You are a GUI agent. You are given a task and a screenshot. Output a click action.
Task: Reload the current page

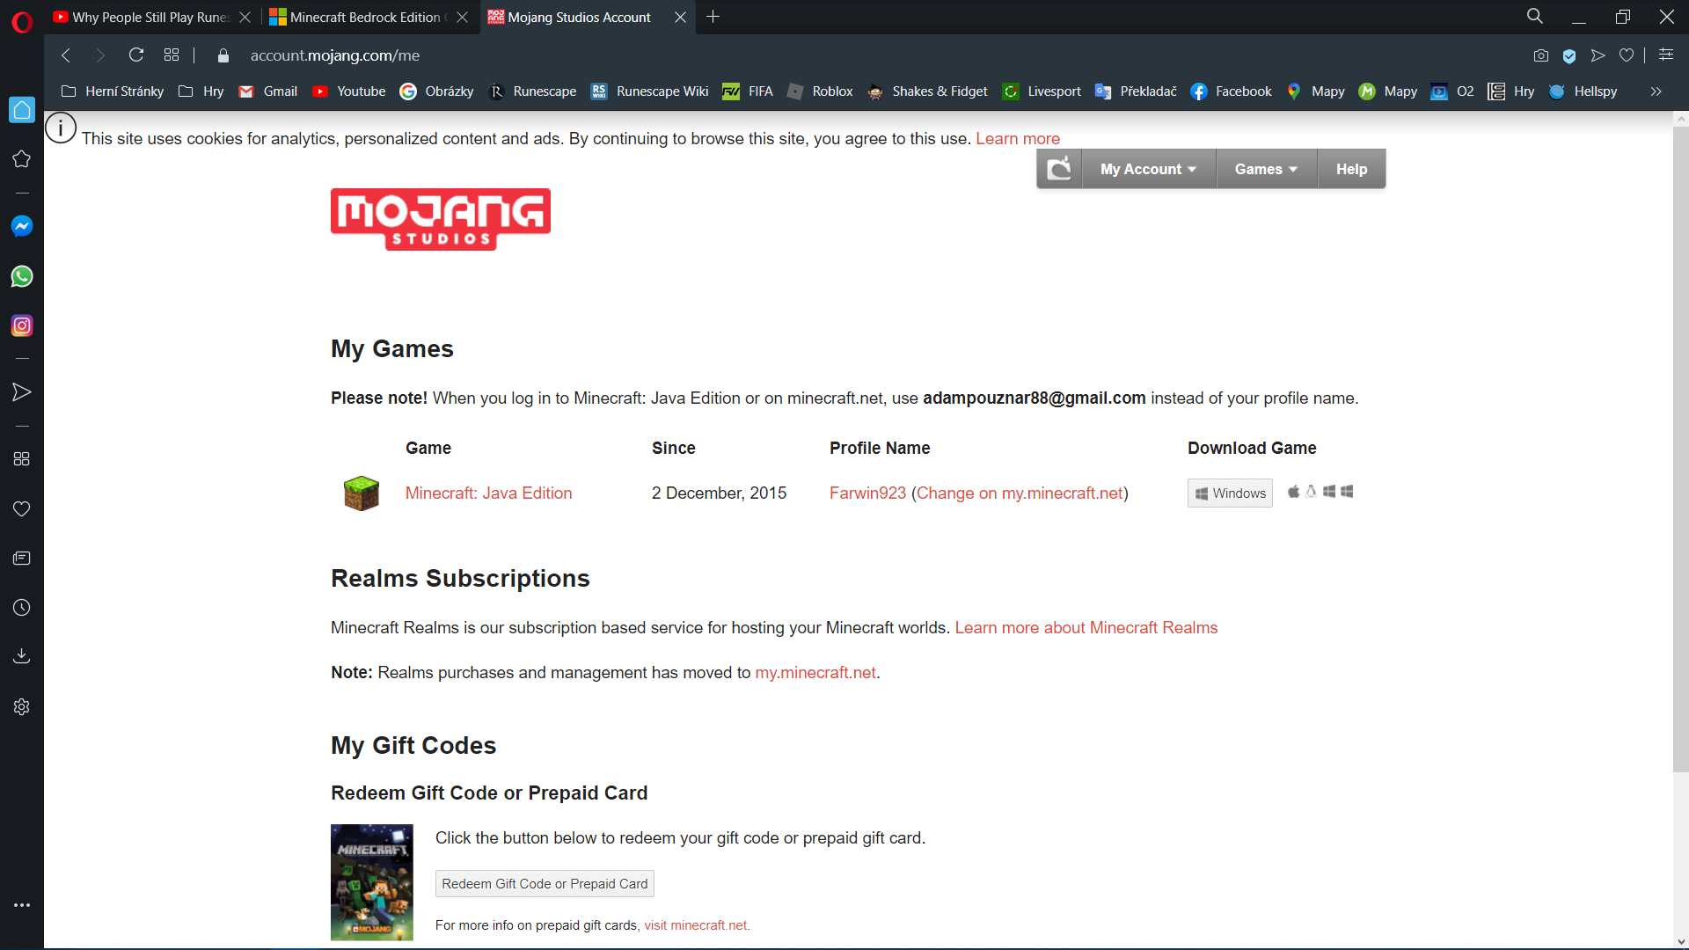tap(136, 55)
